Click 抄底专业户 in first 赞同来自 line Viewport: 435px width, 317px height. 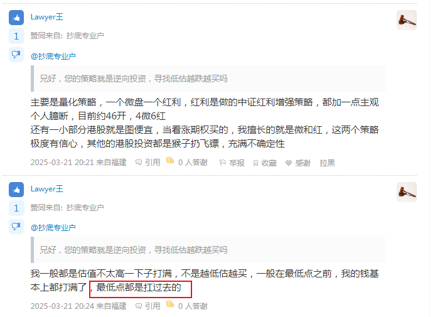pyautogui.click(x=85, y=36)
